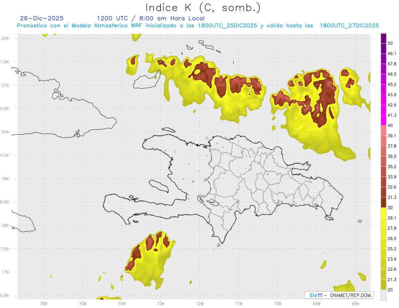Click the colorbar label "47.8"
Viewport: 399px width, 308px height.
click(392, 64)
